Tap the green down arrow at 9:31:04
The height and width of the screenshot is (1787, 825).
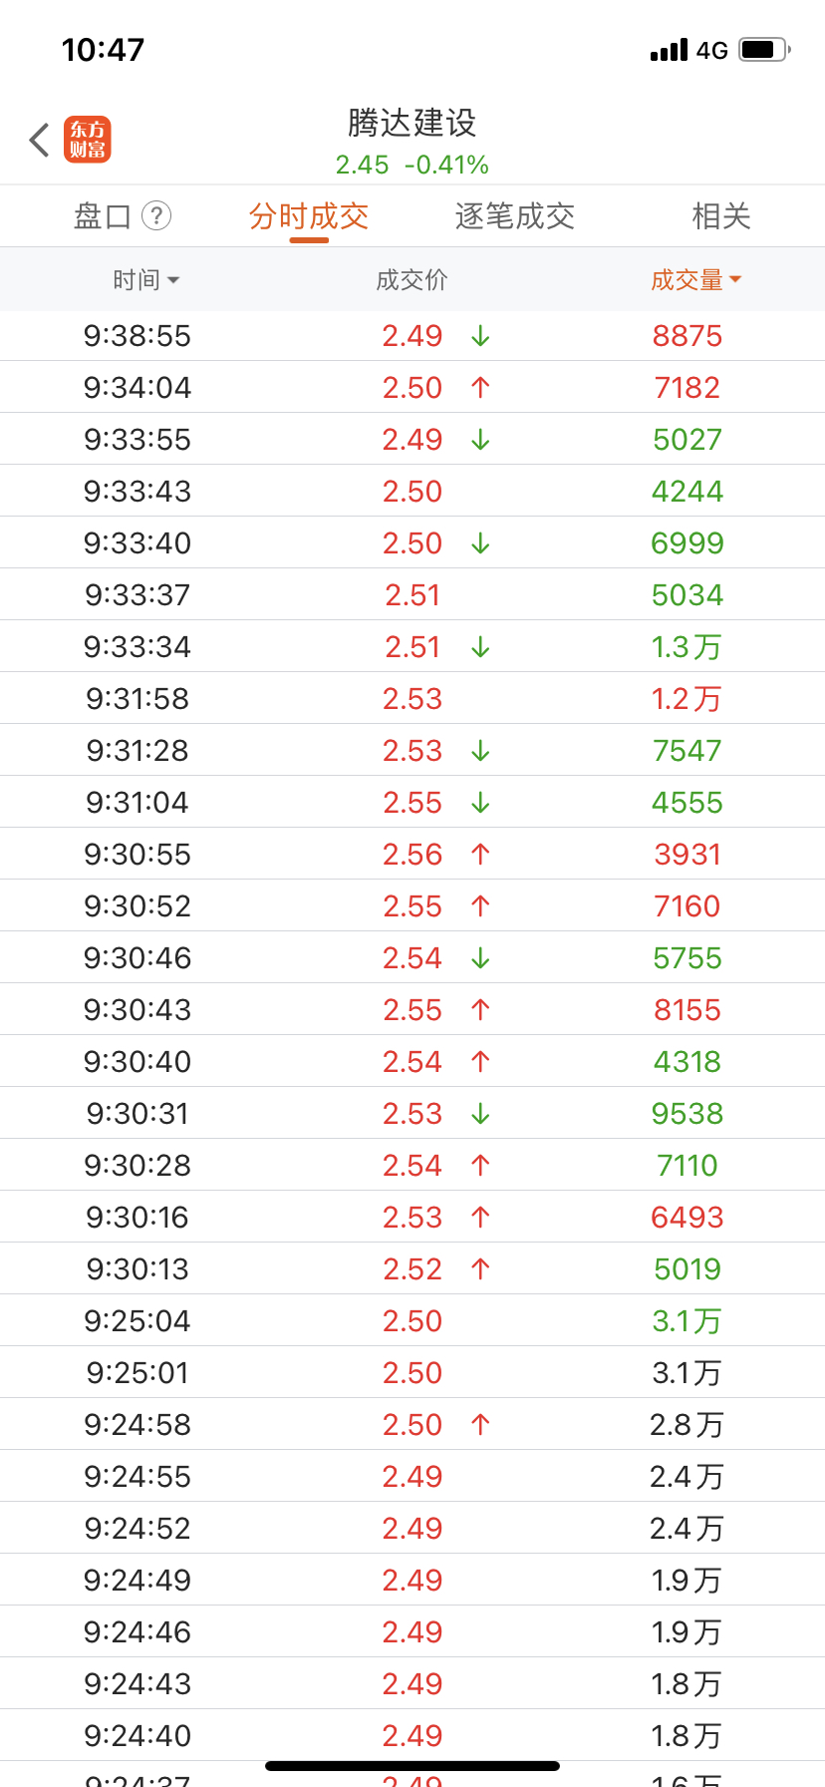pyautogui.click(x=480, y=803)
